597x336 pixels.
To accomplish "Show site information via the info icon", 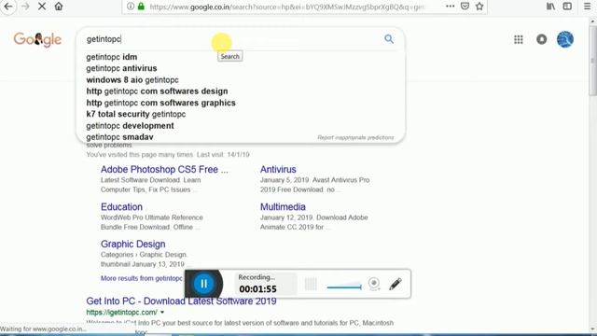I will (131, 7).
